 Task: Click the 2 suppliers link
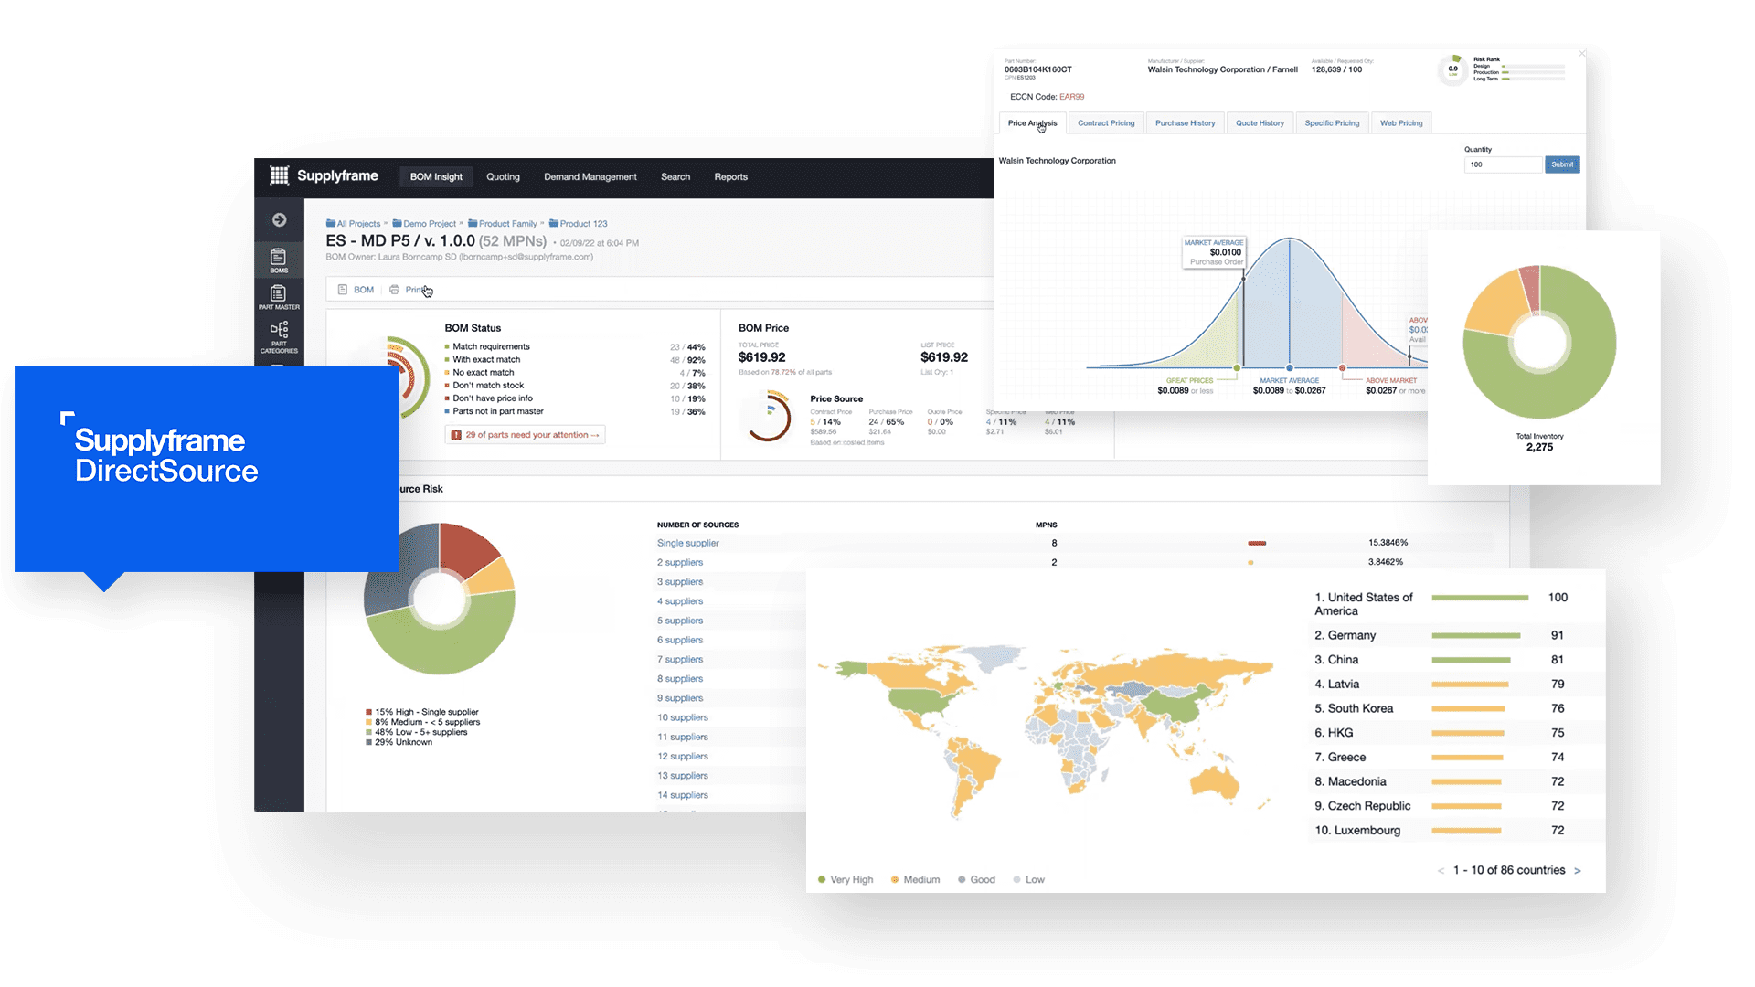coord(680,563)
